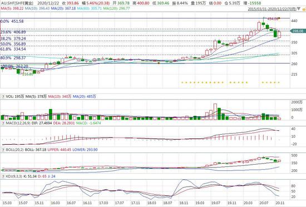Click the low price 369.46 in header
This screenshot has width=306, height=207.
click(x=164, y=3)
